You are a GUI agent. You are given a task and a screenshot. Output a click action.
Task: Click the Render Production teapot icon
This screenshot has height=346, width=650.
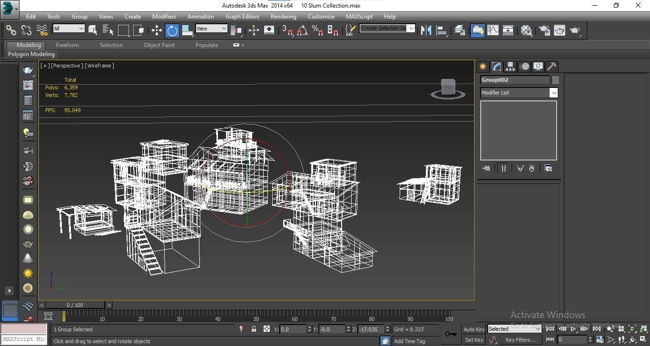tap(575, 30)
